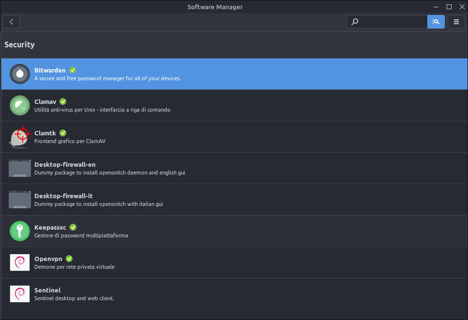
Task: Open the hamburger menu
Action: tap(456, 22)
